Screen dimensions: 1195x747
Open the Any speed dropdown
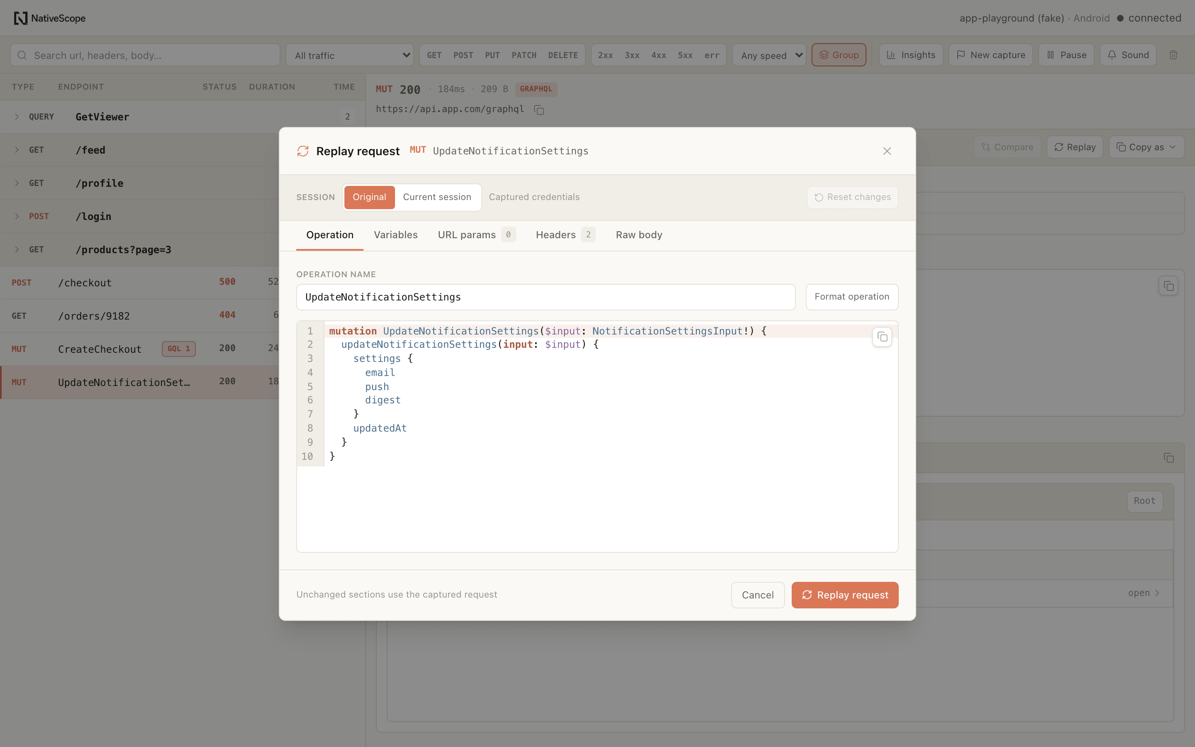(769, 55)
